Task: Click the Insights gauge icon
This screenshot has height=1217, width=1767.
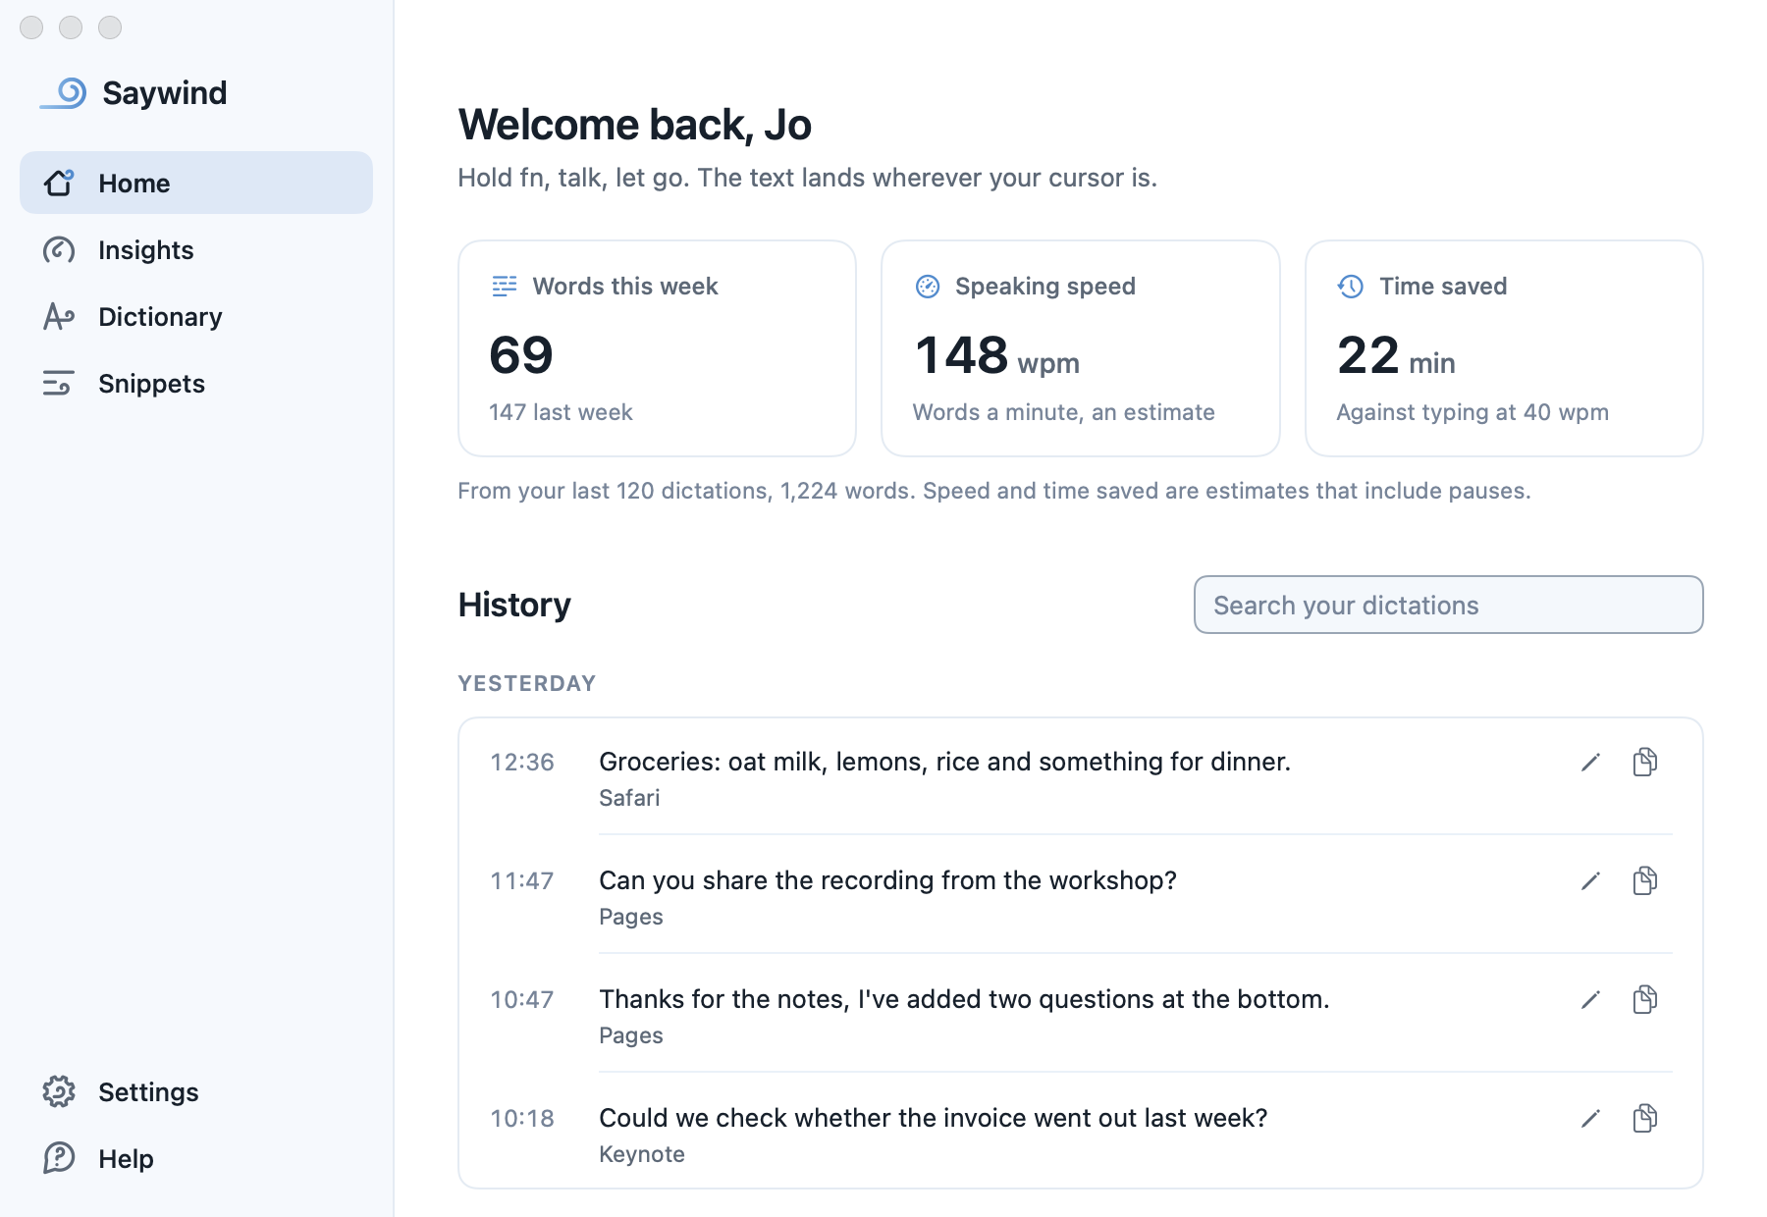Action: tap(59, 250)
